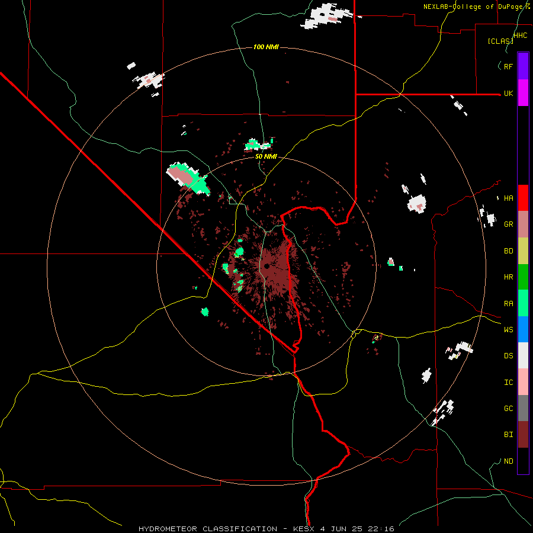The height and width of the screenshot is (533, 533).
Task: Click the NEXLAB-College of DuPage title text
Action: tap(474, 7)
